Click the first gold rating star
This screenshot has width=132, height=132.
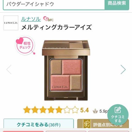(x=27, y=110)
